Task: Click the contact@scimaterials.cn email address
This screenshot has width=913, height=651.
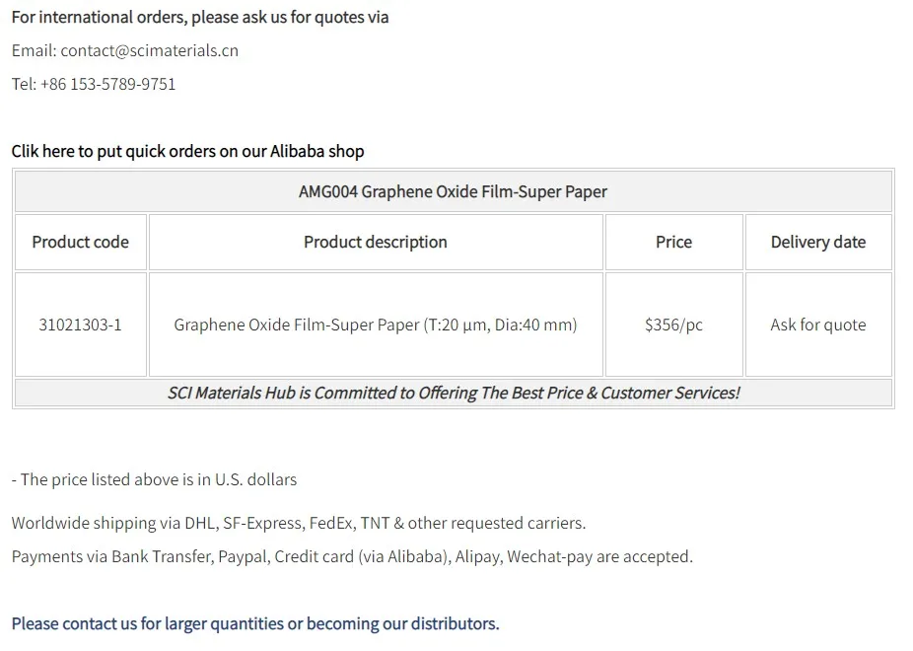Action: click(149, 50)
